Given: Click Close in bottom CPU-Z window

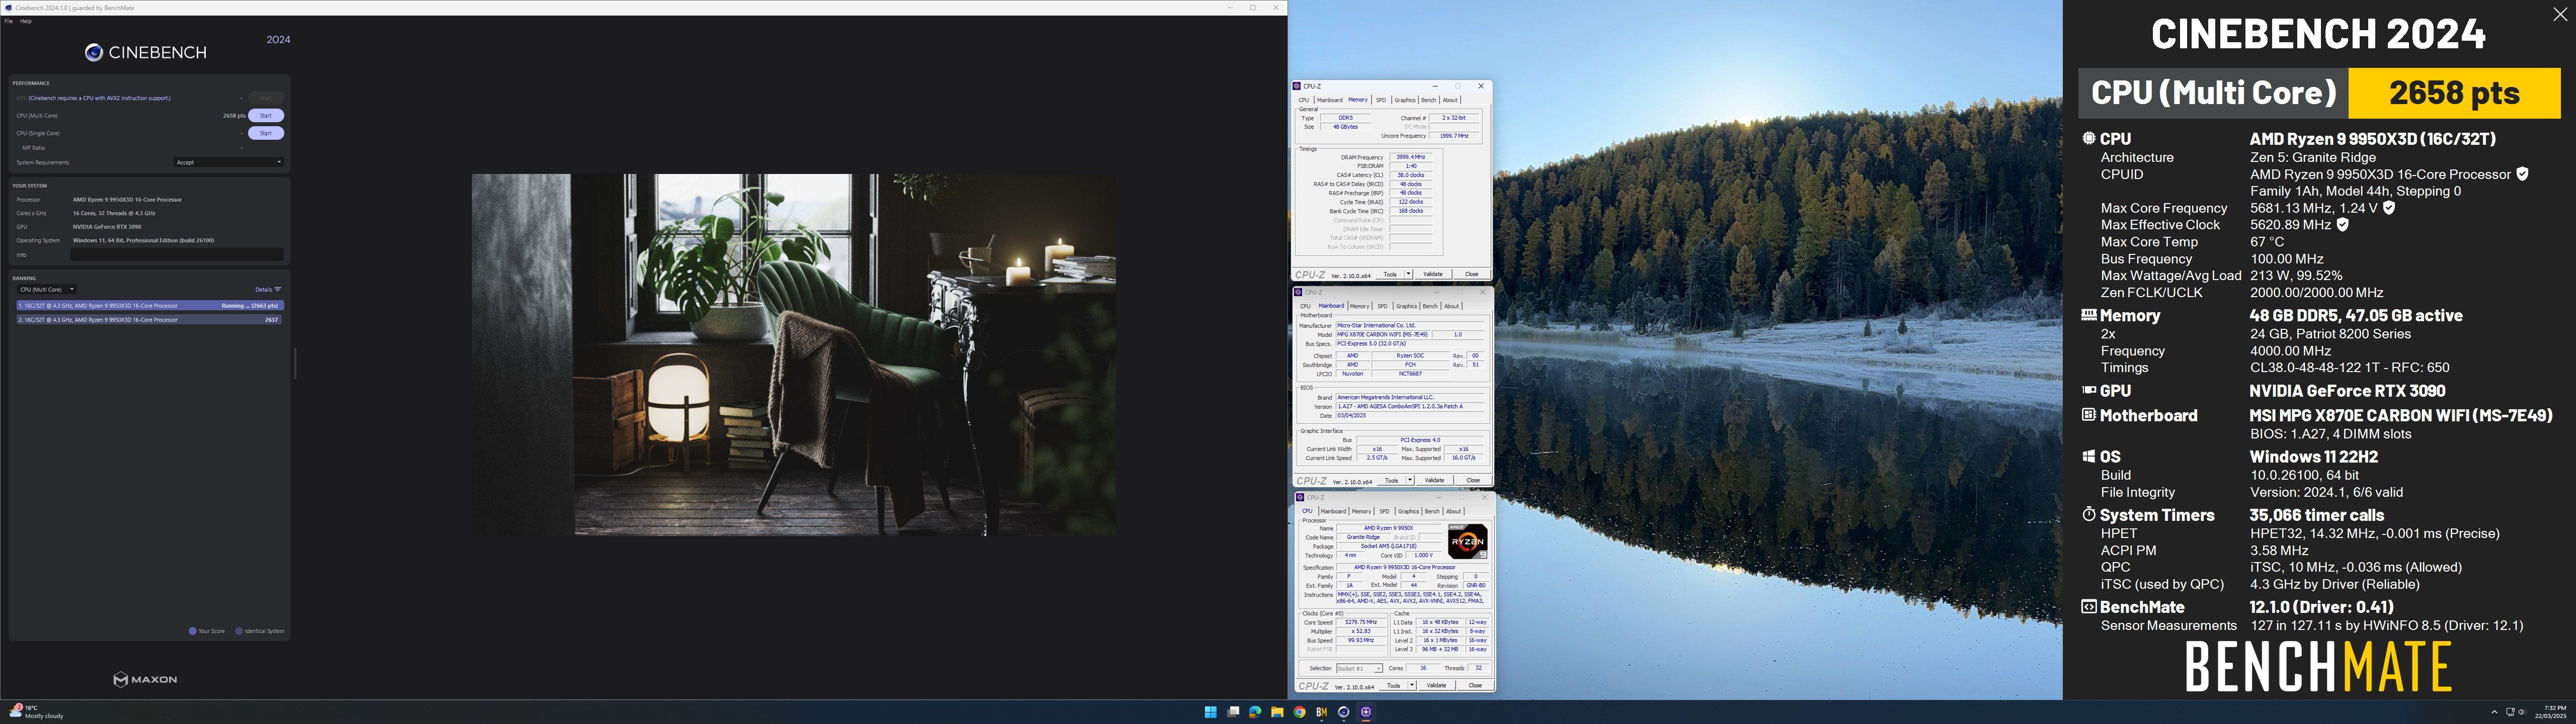Looking at the screenshot, I should point(1475,686).
